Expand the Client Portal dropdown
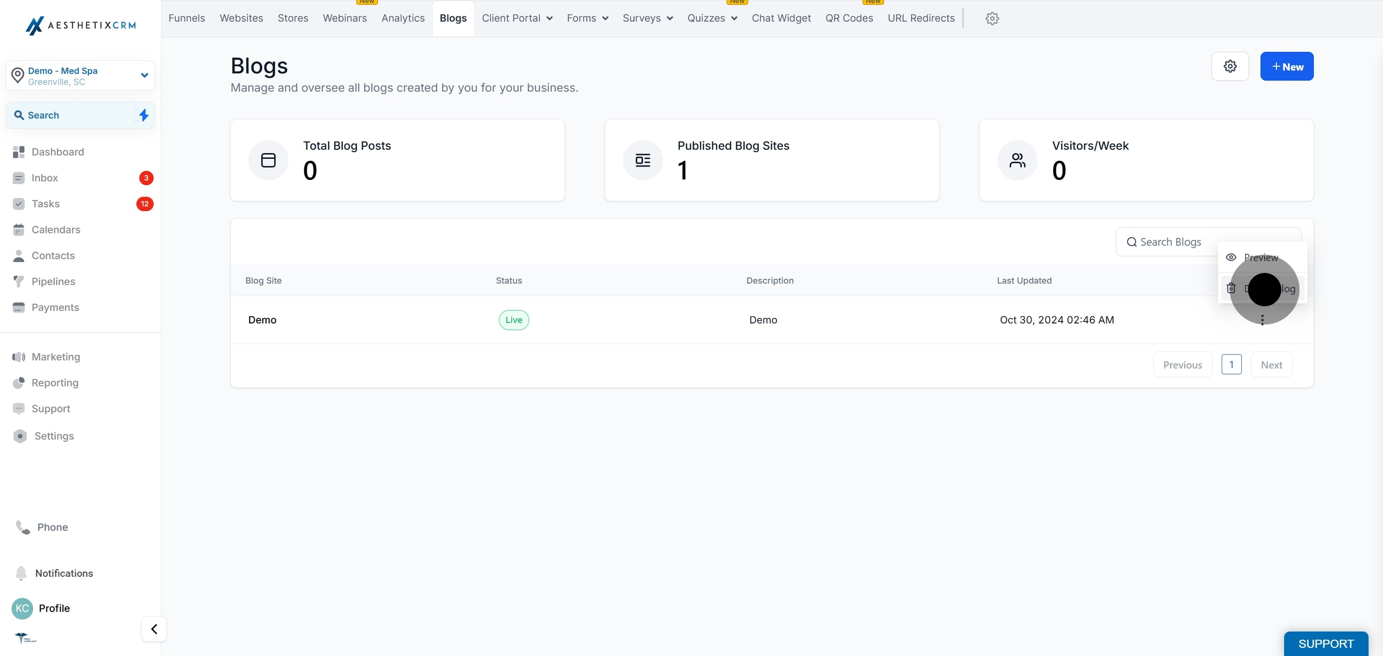 point(517,18)
